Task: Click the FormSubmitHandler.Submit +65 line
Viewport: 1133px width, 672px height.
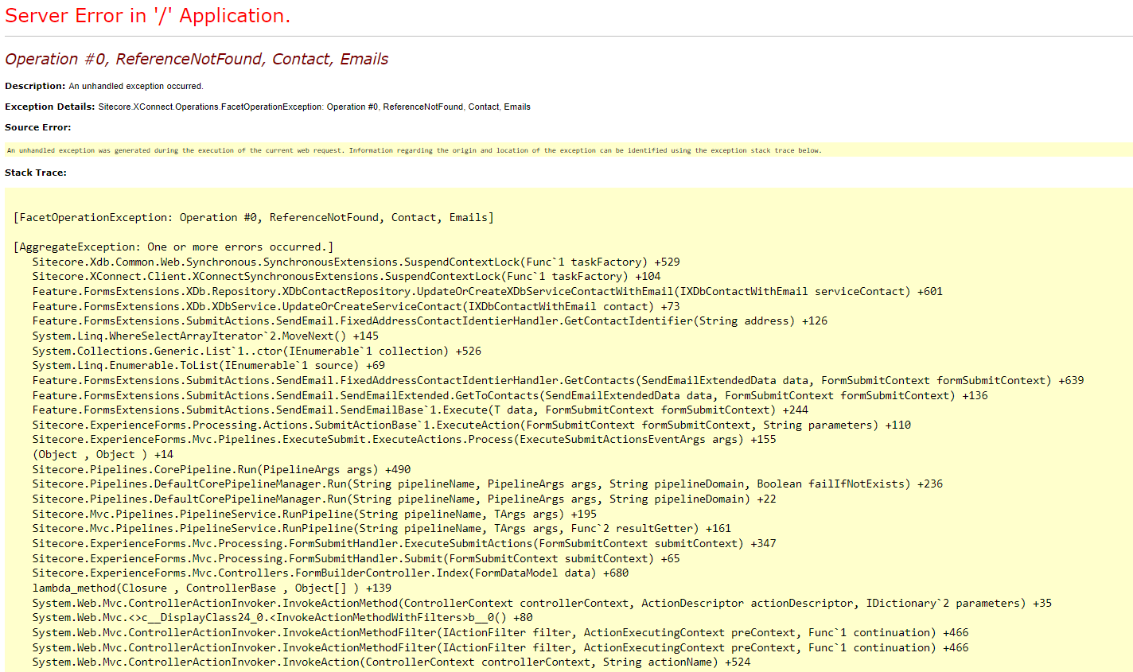Action: [x=356, y=558]
